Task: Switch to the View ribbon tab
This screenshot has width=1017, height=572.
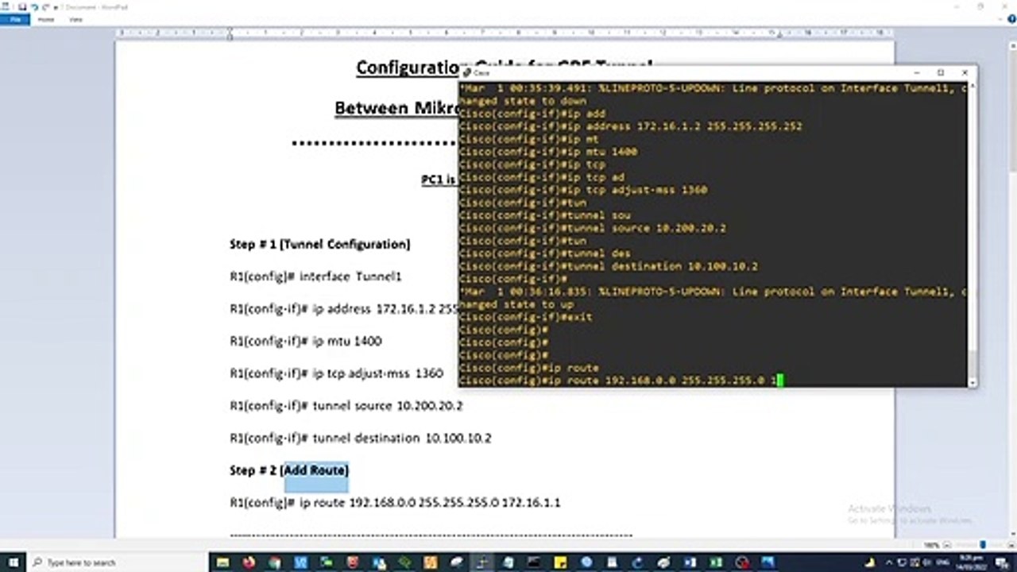Action: [x=75, y=19]
